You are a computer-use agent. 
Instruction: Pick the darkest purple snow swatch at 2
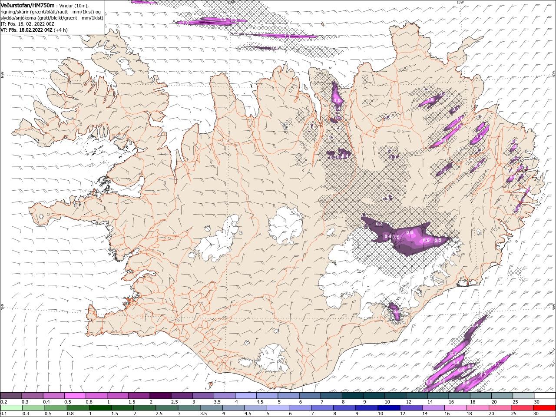pyautogui.click(x=160, y=396)
